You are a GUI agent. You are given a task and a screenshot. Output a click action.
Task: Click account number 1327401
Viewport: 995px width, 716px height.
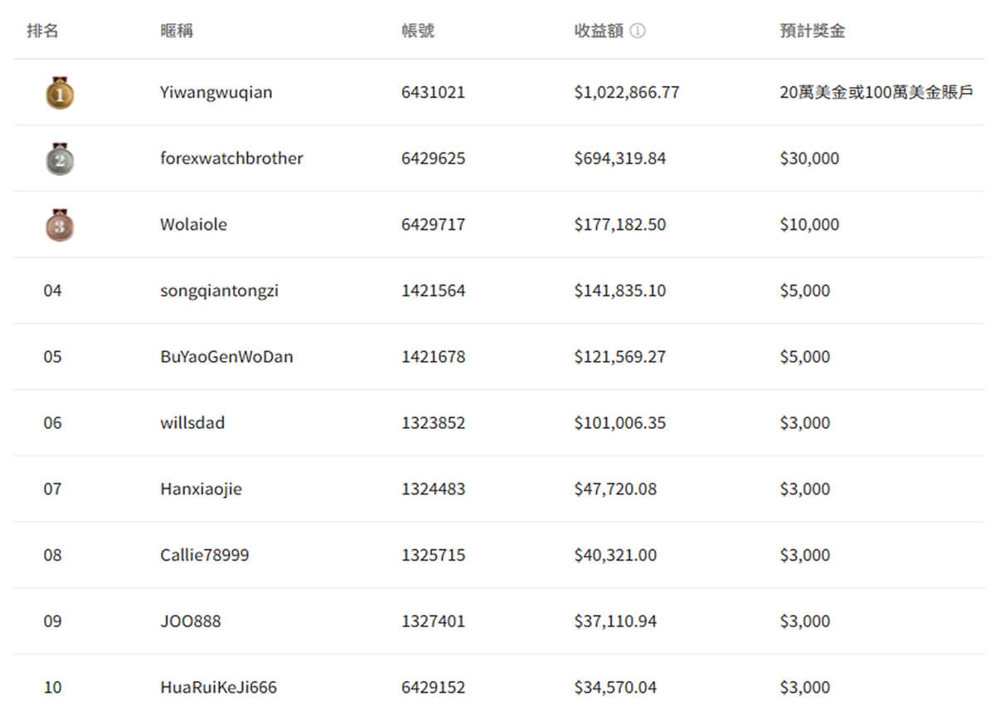[x=433, y=621]
